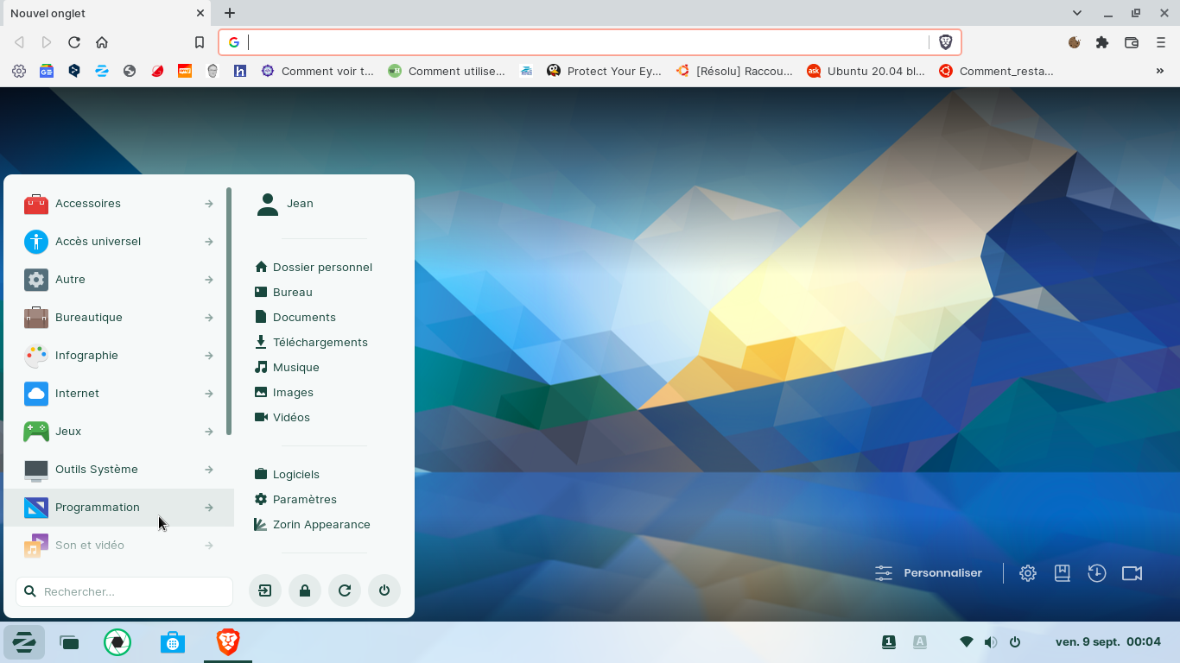This screenshot has height=663, width=1180.
Task: Expand the Internet category arrow
Action: coord(209,394)
